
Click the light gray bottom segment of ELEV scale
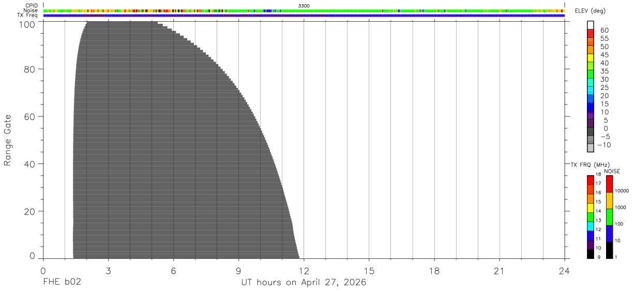[x=591, y=148]
